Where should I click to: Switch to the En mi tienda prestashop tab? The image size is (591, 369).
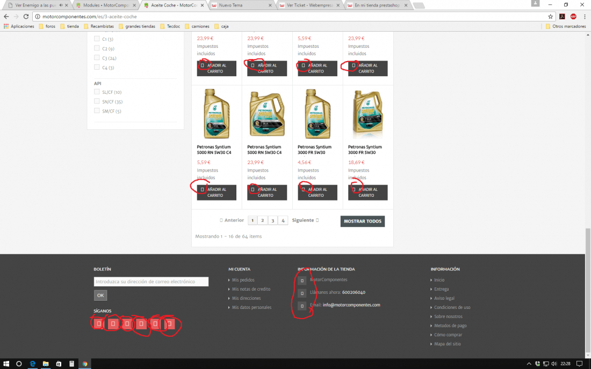coord(377,5)
